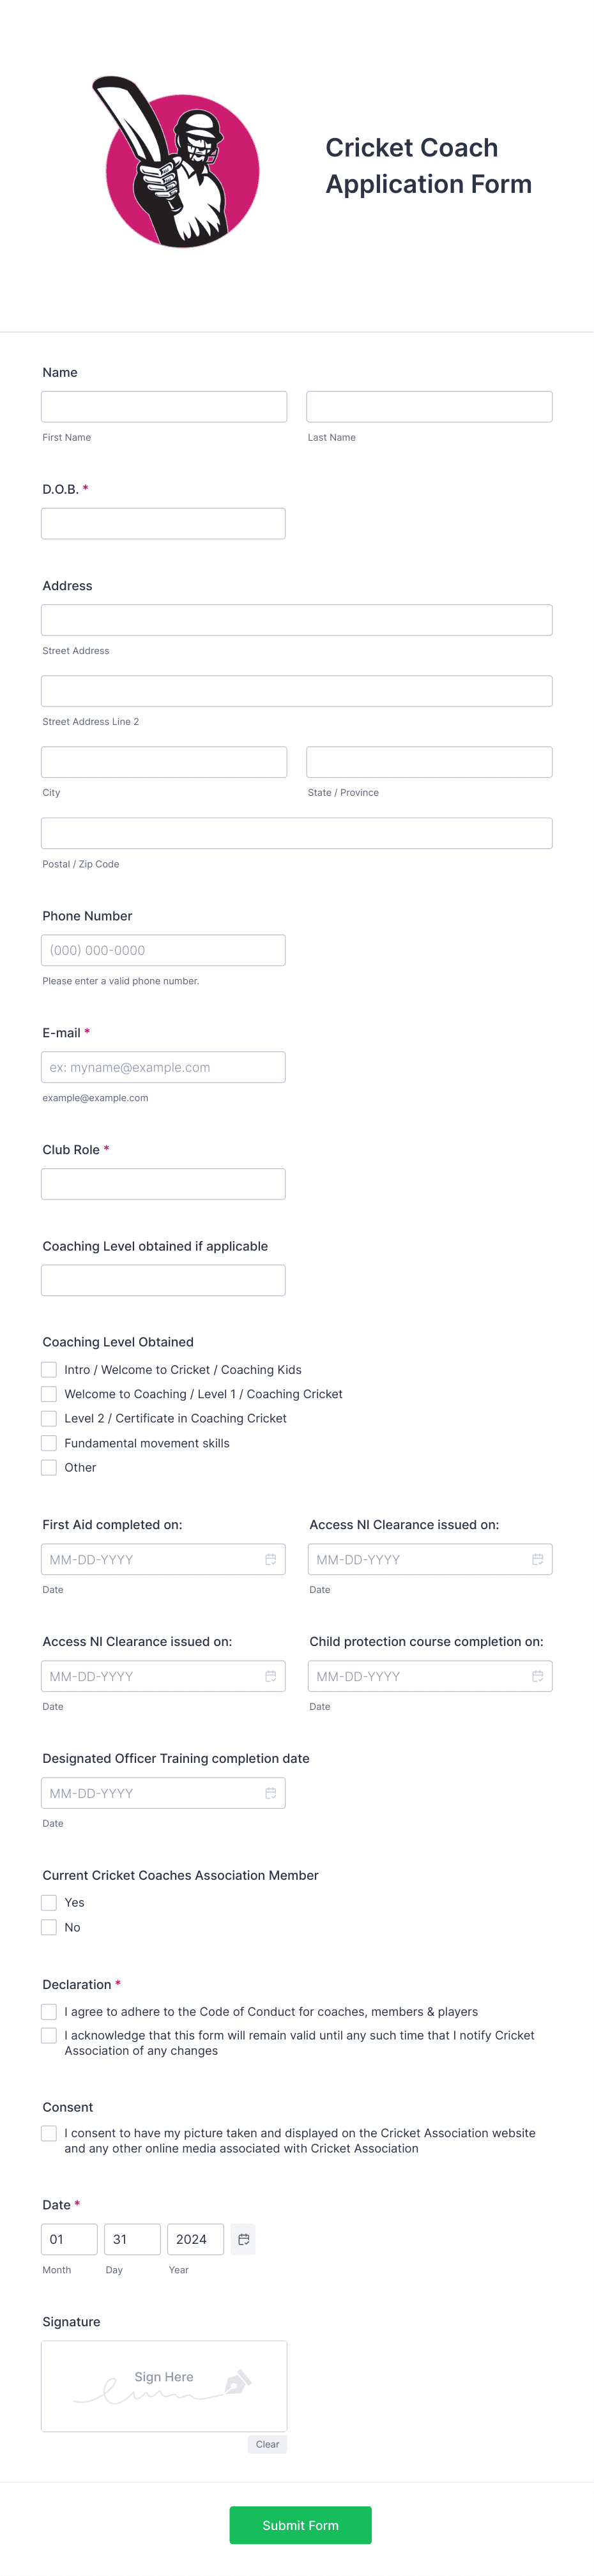Click the Club Role input field
The width and height of the screenshot is (594, 2576).
point(163,1183)
